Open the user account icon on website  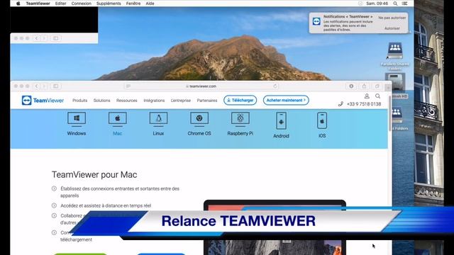tap(367, 96)
